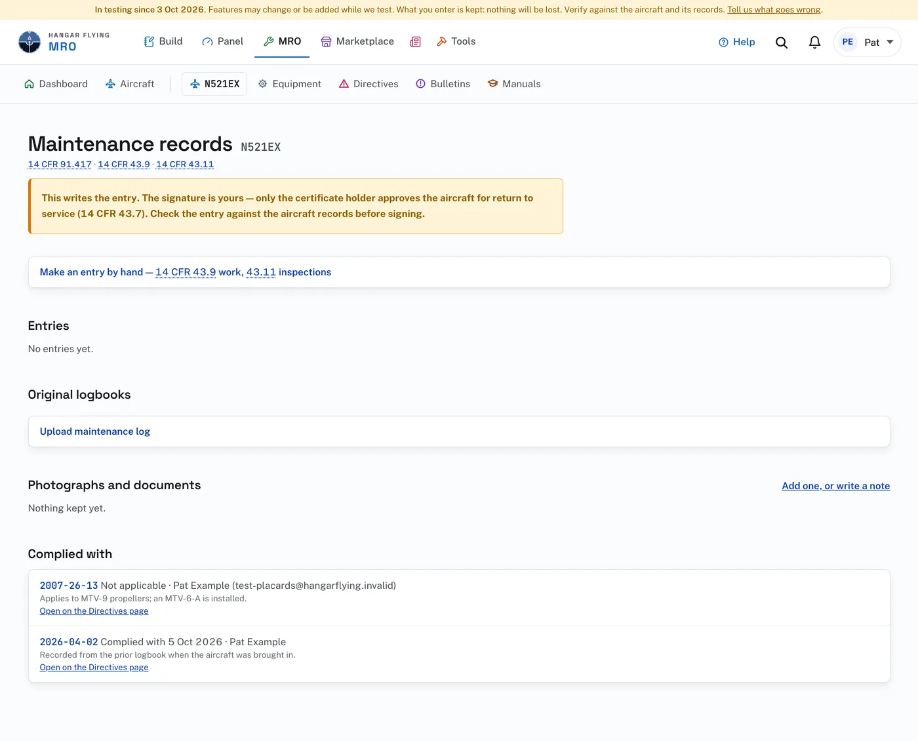Viewport: 918px width, 741px height.
Task: Open directive 2026-04-02
Action: [x=69, y=642]
